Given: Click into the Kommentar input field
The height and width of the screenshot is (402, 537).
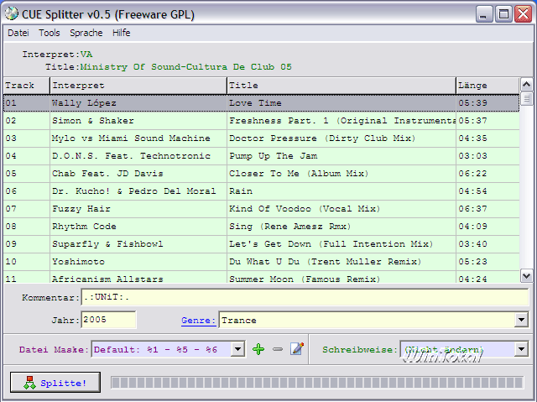Looking at the screenshot, I should [x=305, y=297].
